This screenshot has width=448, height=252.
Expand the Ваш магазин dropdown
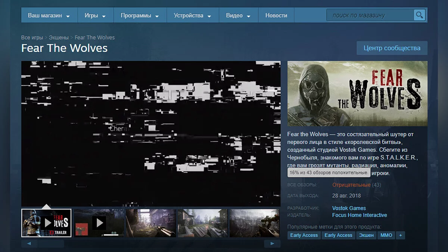[49, 16]
